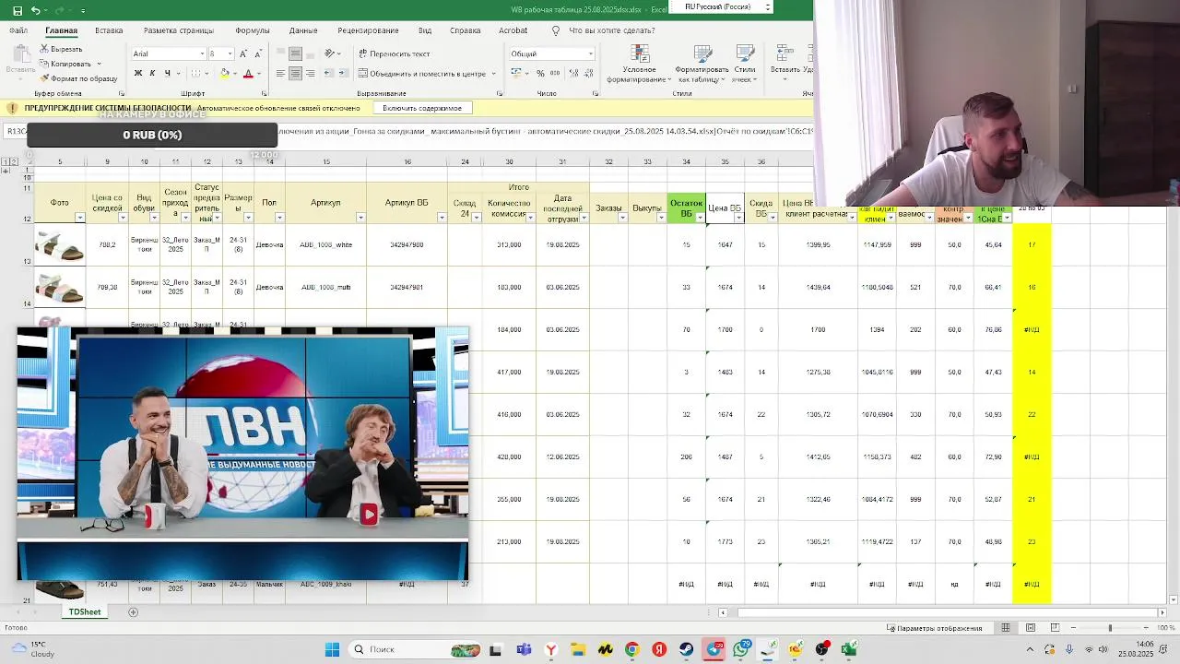This screenshot has height=664, width=1180.
Task: Switch to the Рецензирование ribbon tab
Action: (x=368, y=30)
